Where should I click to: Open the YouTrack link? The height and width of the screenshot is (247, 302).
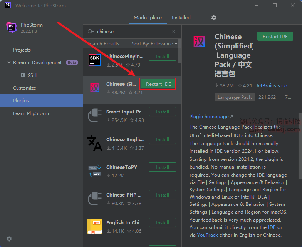click(207, 235)
